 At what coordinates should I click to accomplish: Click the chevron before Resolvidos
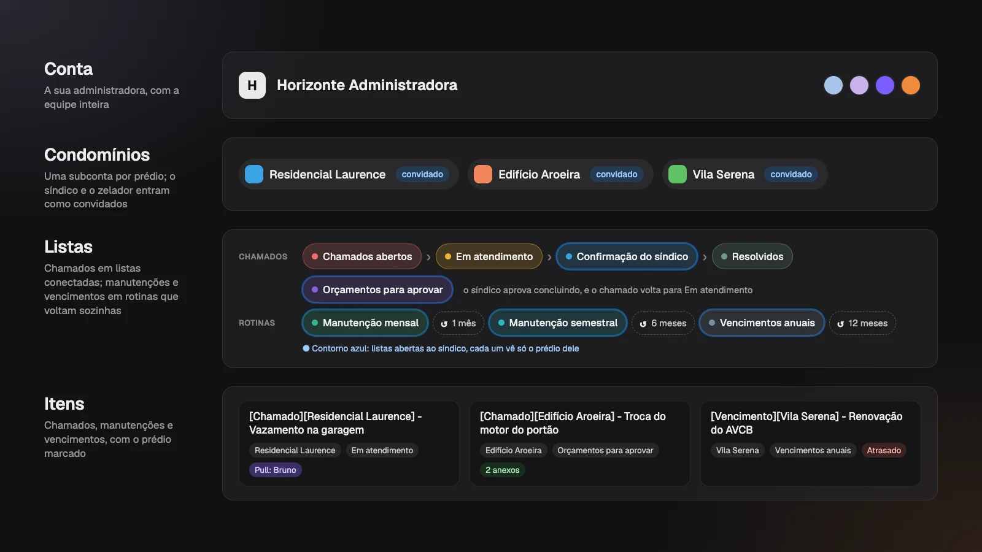pyautogui.click(x=705, y=258)
